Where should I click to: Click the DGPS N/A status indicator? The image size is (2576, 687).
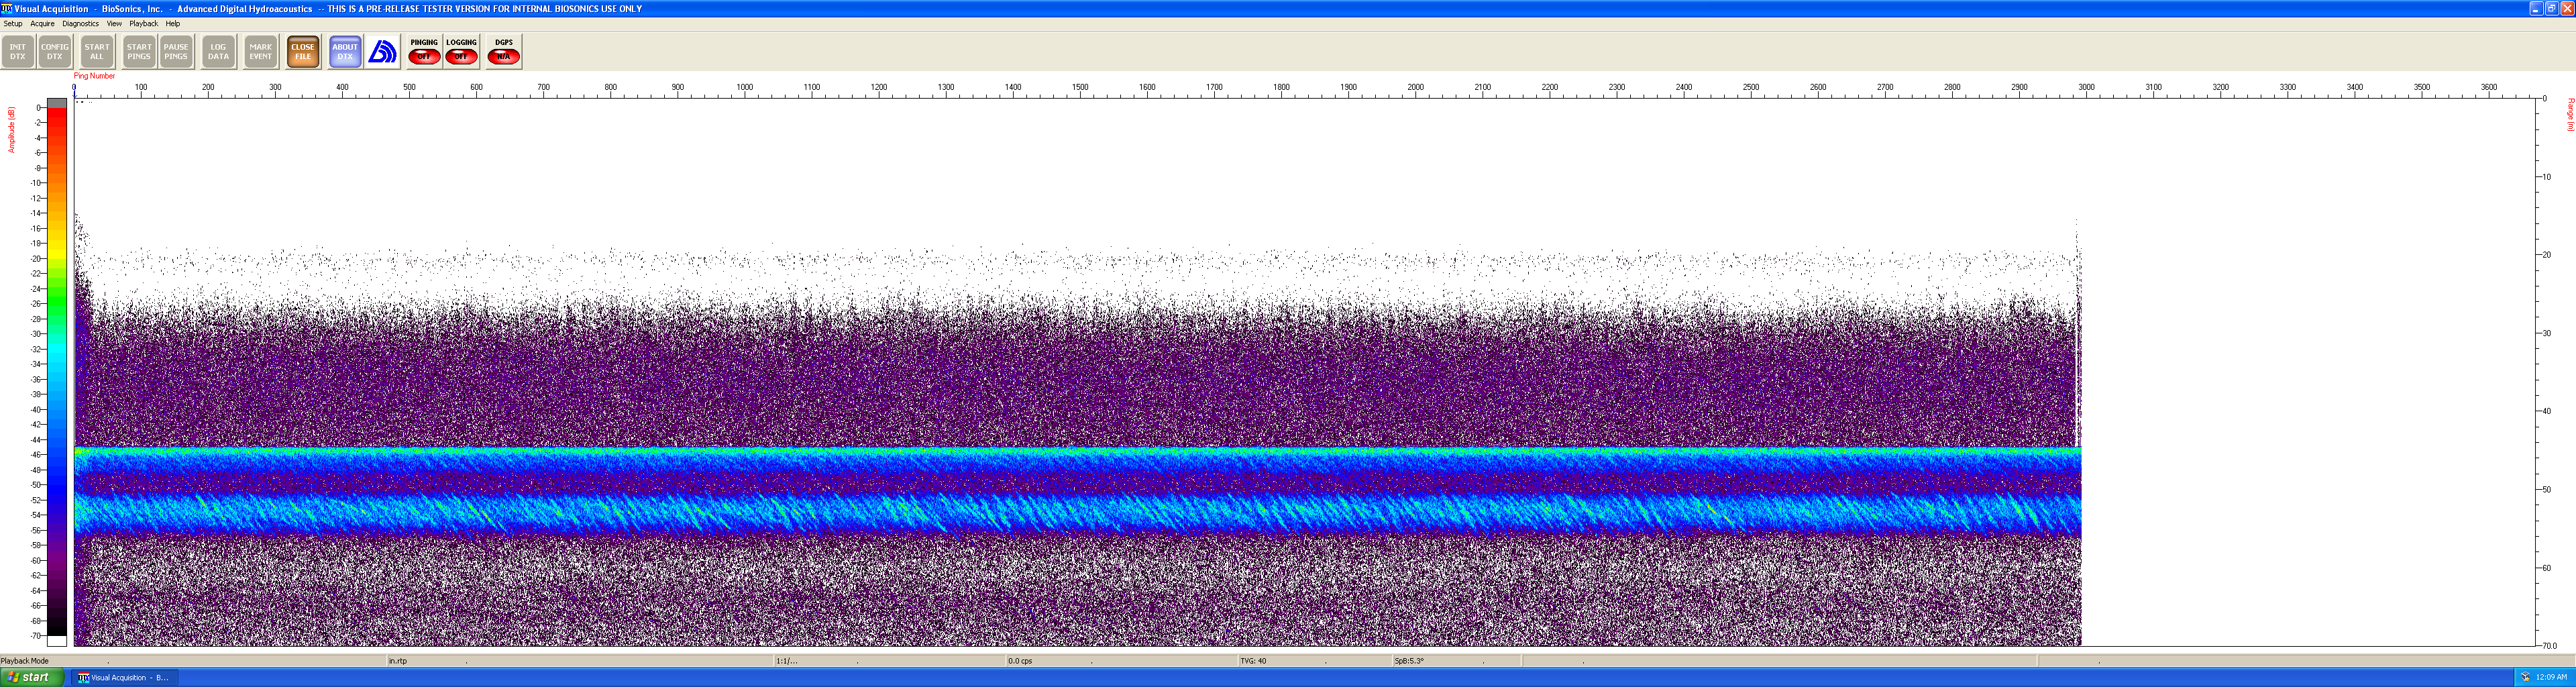pyautogui.click(x=504, y=52)
